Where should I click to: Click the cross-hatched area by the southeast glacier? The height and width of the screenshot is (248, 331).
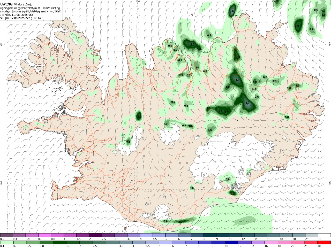(x=236, y=187)
